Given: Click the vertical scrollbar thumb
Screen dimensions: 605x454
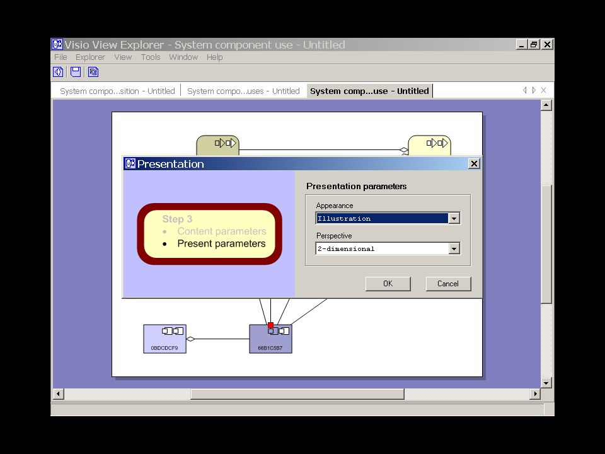Looking at the screenshot, I should (546, 244).
